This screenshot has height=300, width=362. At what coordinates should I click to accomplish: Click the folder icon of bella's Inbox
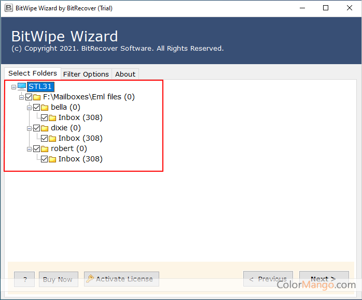[x=52, y=118]
